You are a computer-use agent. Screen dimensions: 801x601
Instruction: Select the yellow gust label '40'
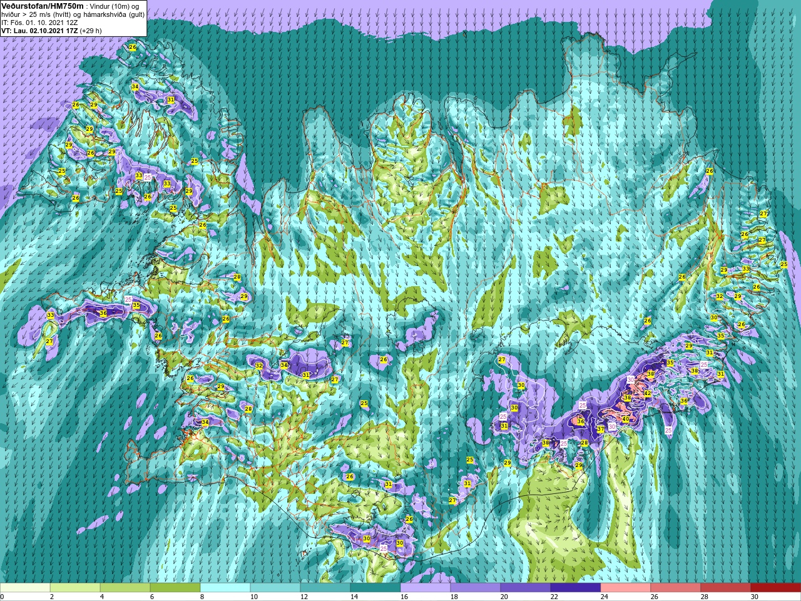(x=625, y=419)
